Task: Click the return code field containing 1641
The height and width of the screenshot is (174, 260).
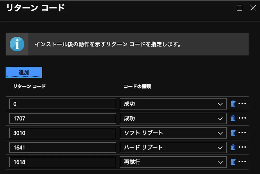Action: 63,148
